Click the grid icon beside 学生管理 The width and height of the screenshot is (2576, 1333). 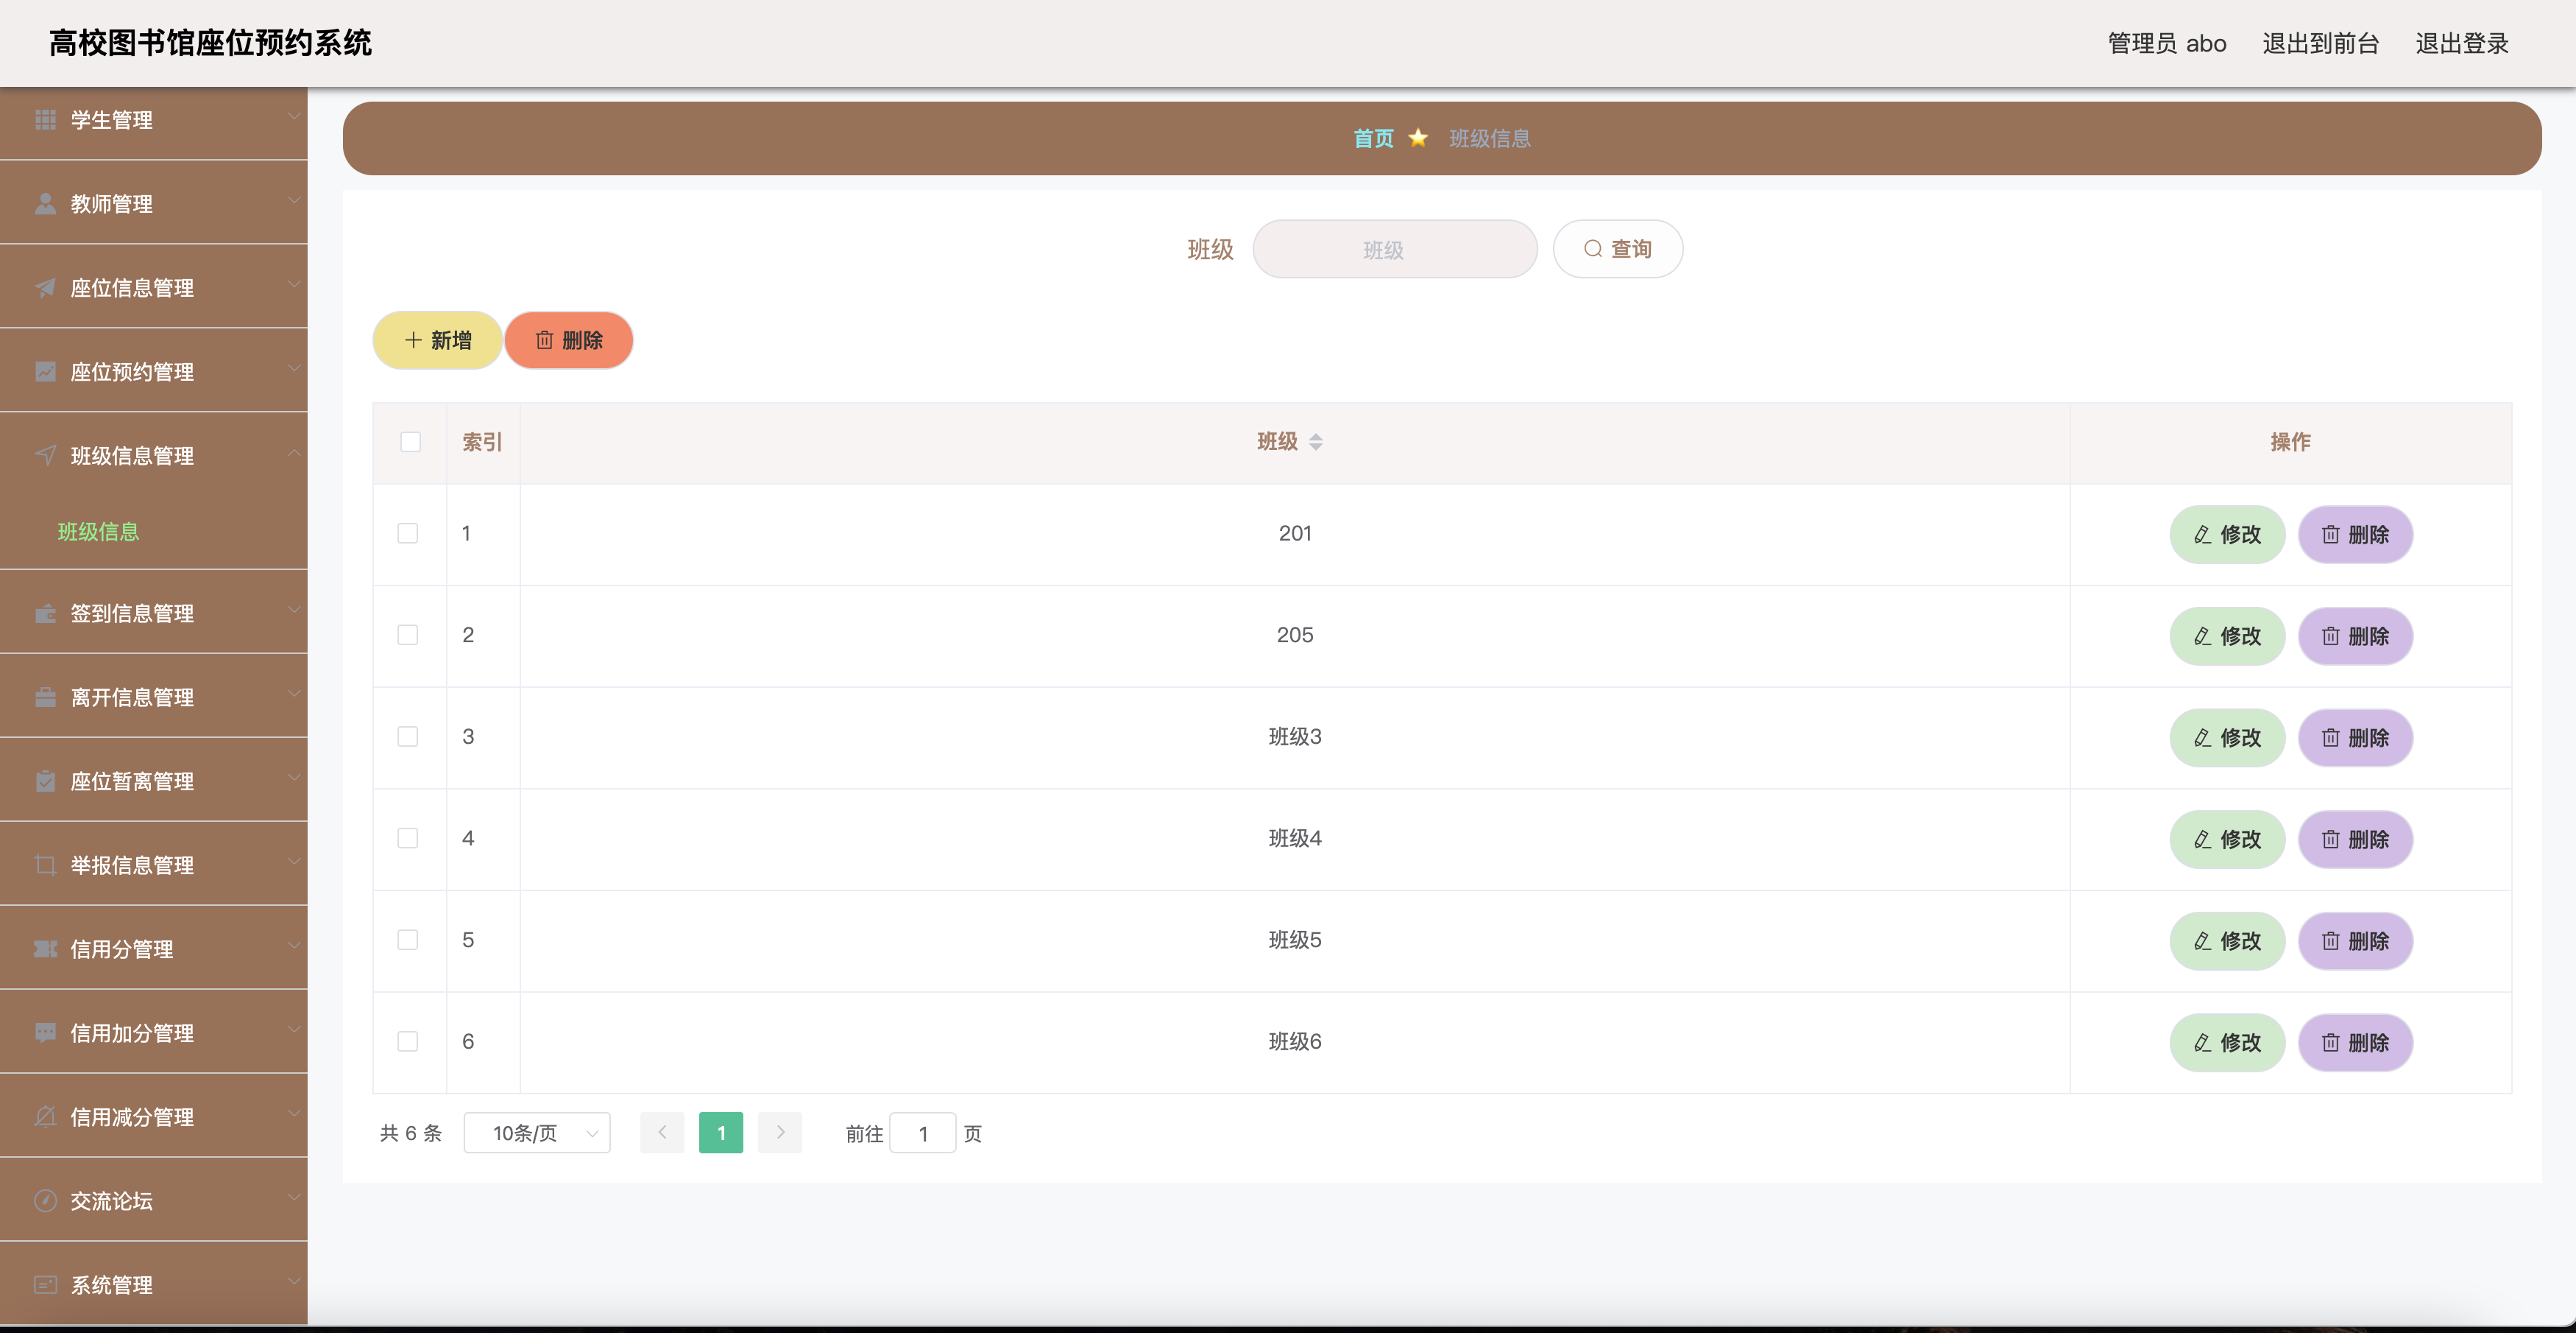[45, 120]
